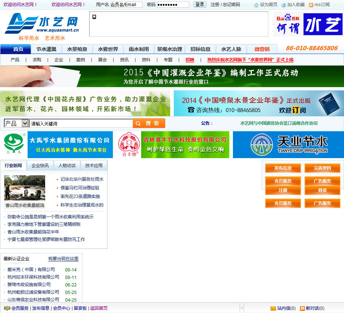The image size is (344, 313).
Task: Click the 香山雨水 news thumbnail photo
Action: point(25,188)
